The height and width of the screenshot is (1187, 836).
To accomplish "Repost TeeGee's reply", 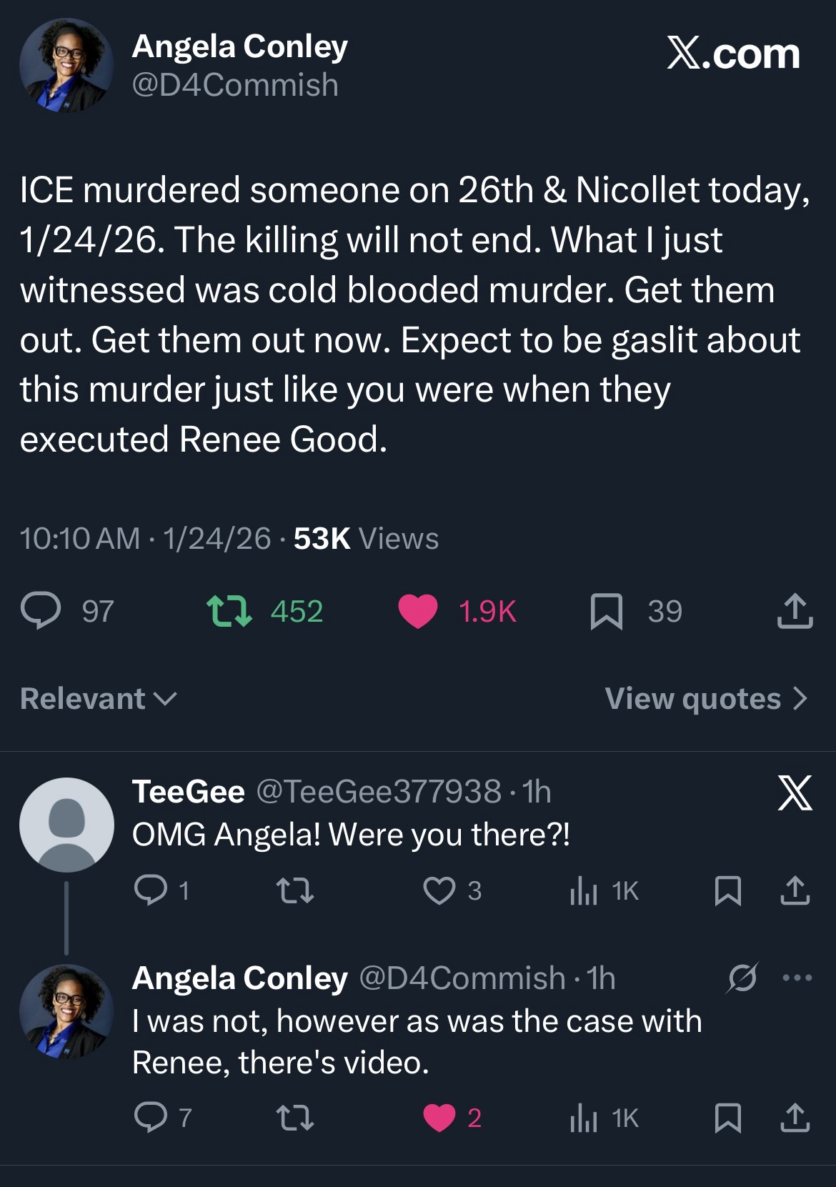I will (294, 891).
